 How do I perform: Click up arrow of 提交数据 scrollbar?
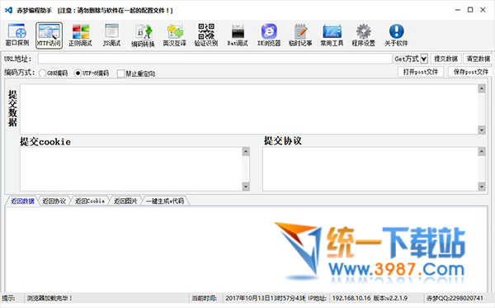482,88
